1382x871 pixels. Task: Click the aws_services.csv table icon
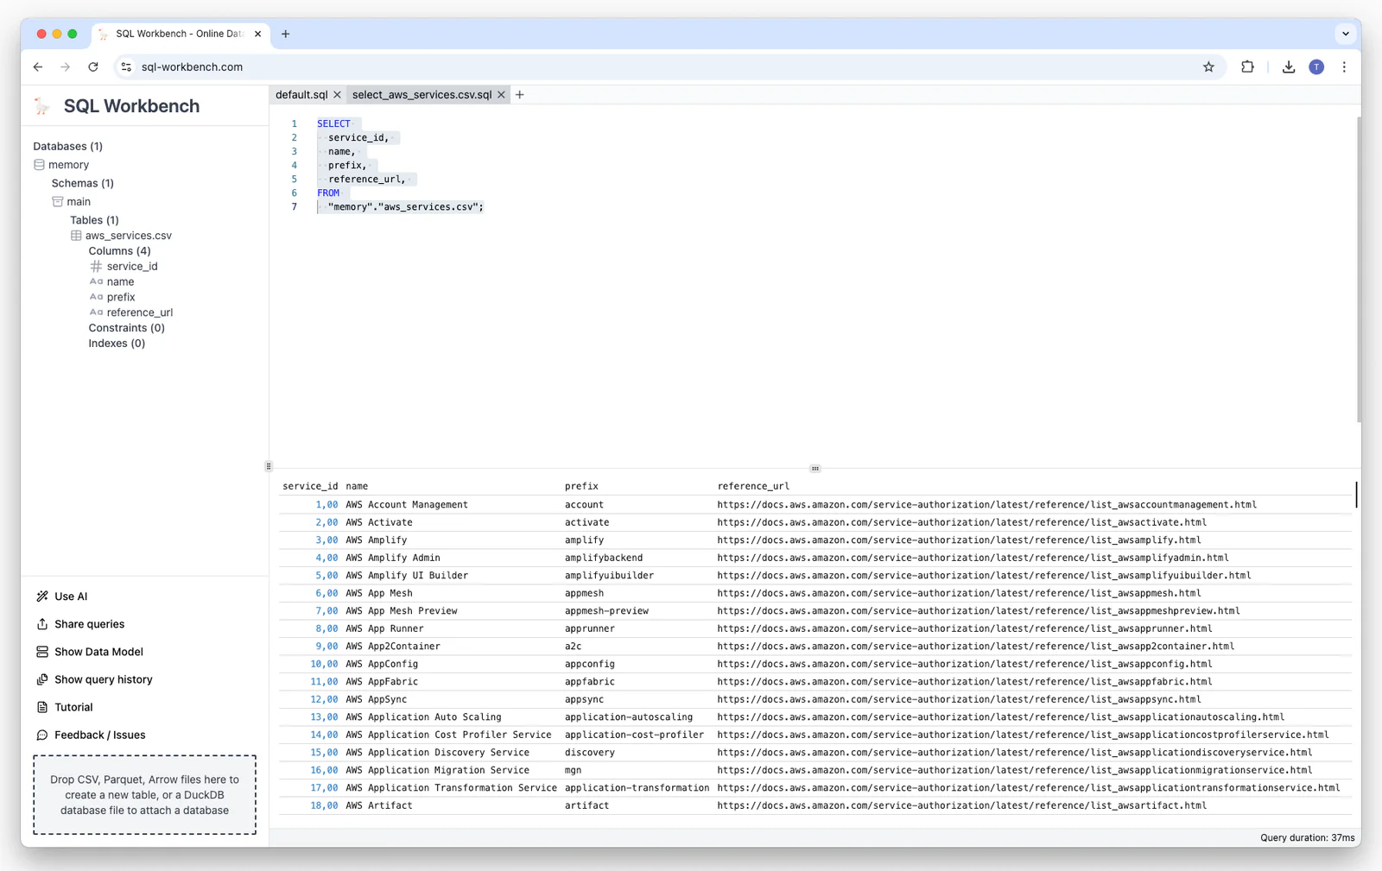[x=76, y=236]
